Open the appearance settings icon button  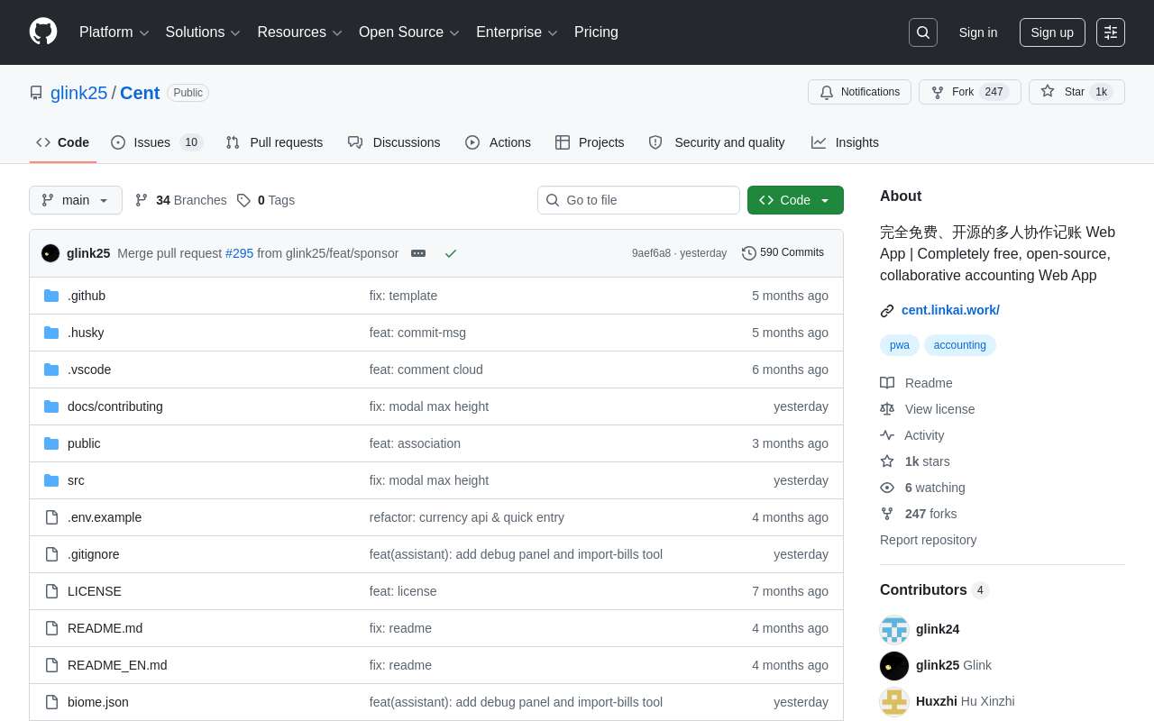[1111, 32]
